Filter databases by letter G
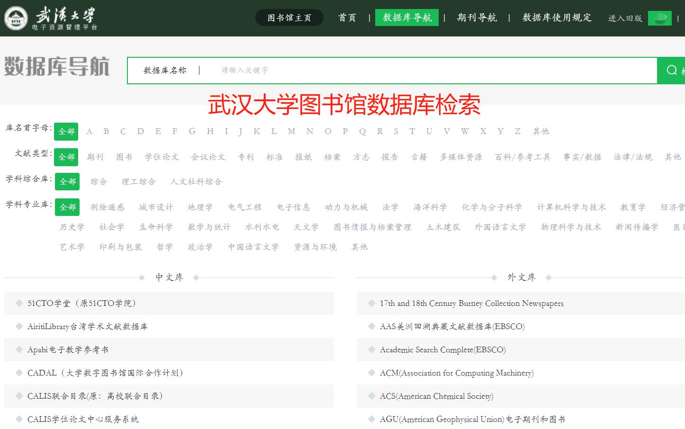685x429 pixels. 192,131
